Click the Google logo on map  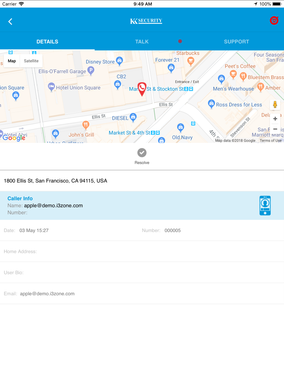tap(14, 138)
